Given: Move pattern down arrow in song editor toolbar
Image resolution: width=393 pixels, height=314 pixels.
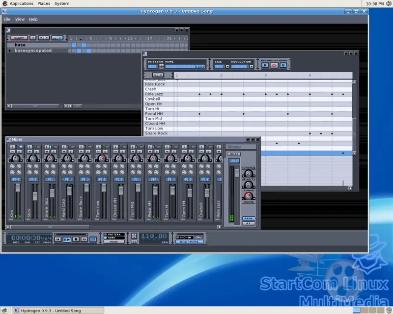Looking at the screenshot, I should coord(41,38).
